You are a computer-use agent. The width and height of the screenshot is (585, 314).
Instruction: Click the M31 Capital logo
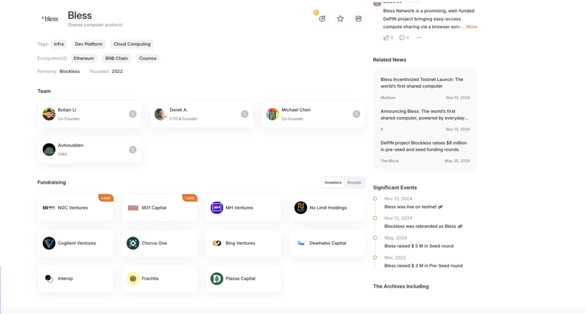coord(133,208)
